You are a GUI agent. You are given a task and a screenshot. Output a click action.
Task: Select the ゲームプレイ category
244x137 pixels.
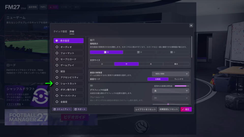coord(68,65)
